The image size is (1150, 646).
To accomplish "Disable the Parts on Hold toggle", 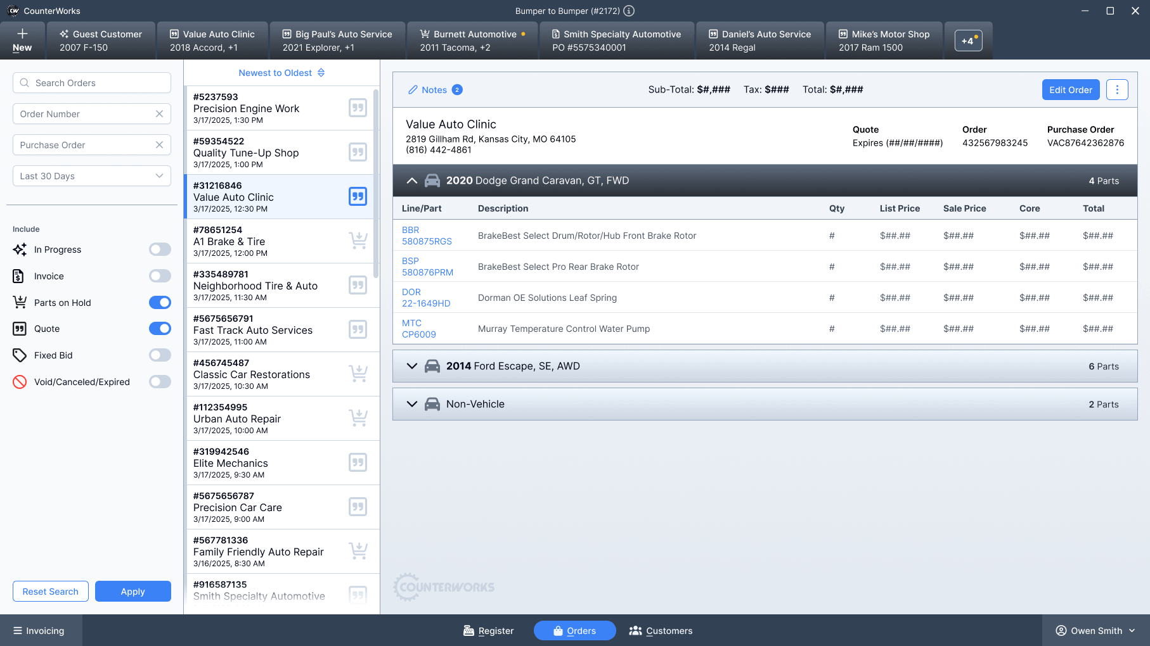I will (160, 303).
